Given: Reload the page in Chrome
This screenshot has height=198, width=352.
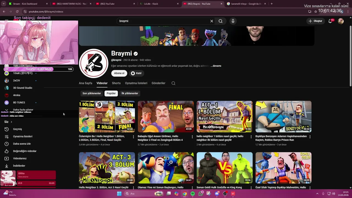Looking at the screenshot, I should pos(17,12).
